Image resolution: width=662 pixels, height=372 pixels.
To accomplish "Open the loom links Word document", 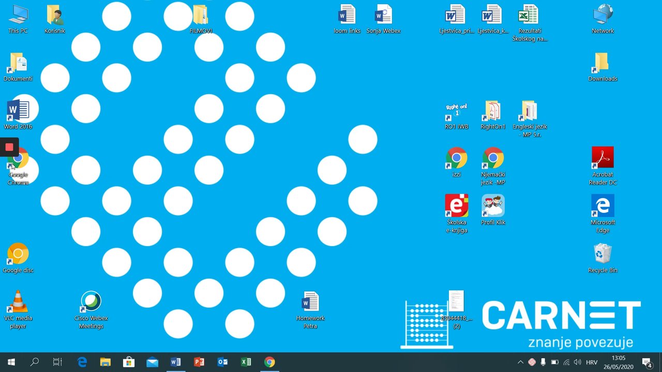I will click(x=347, y=19).
